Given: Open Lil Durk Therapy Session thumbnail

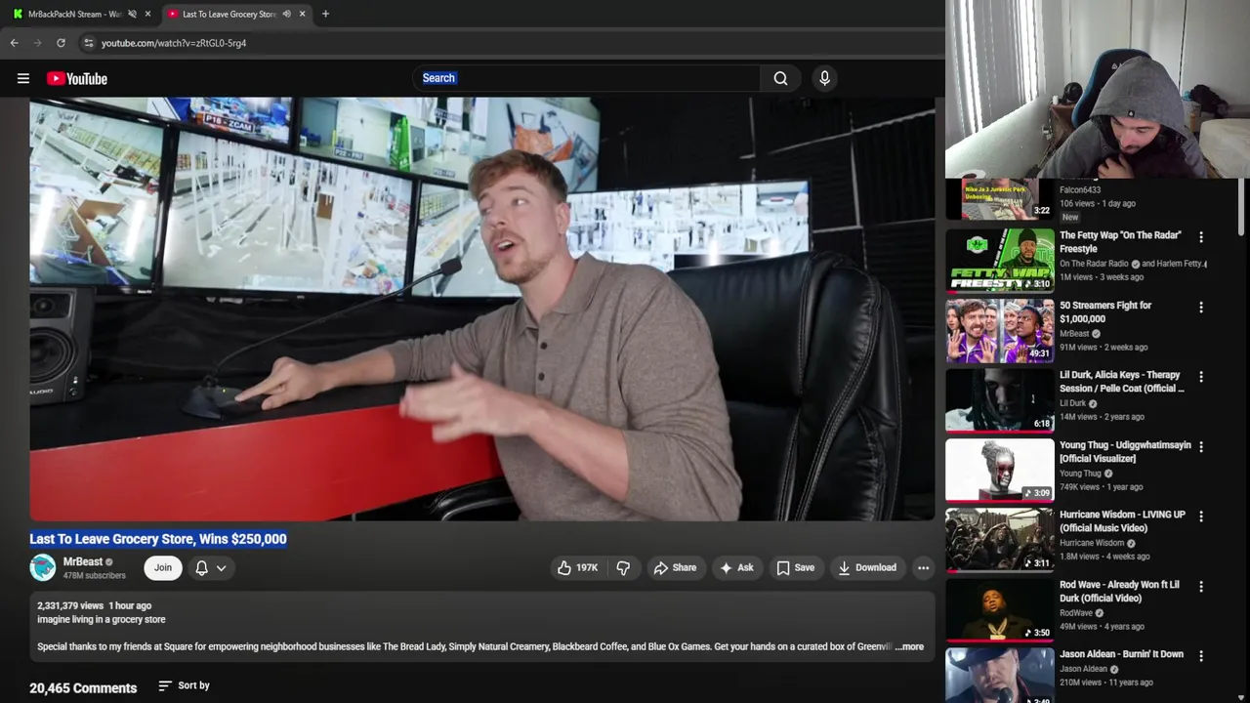Looking at the screenshot, I should [x=1000, y=400].
